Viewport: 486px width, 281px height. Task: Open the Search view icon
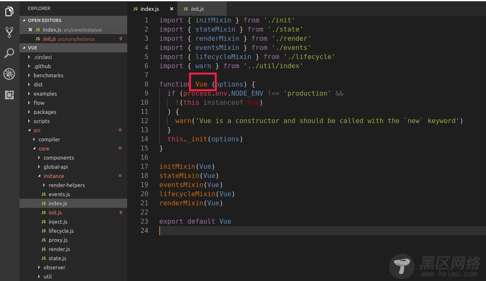coord(9,53)
